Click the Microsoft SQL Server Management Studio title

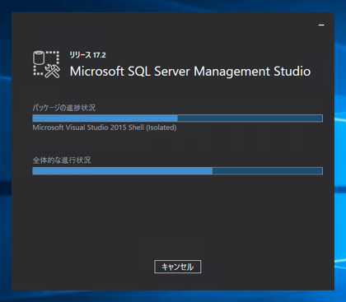[x=190, y=72]
